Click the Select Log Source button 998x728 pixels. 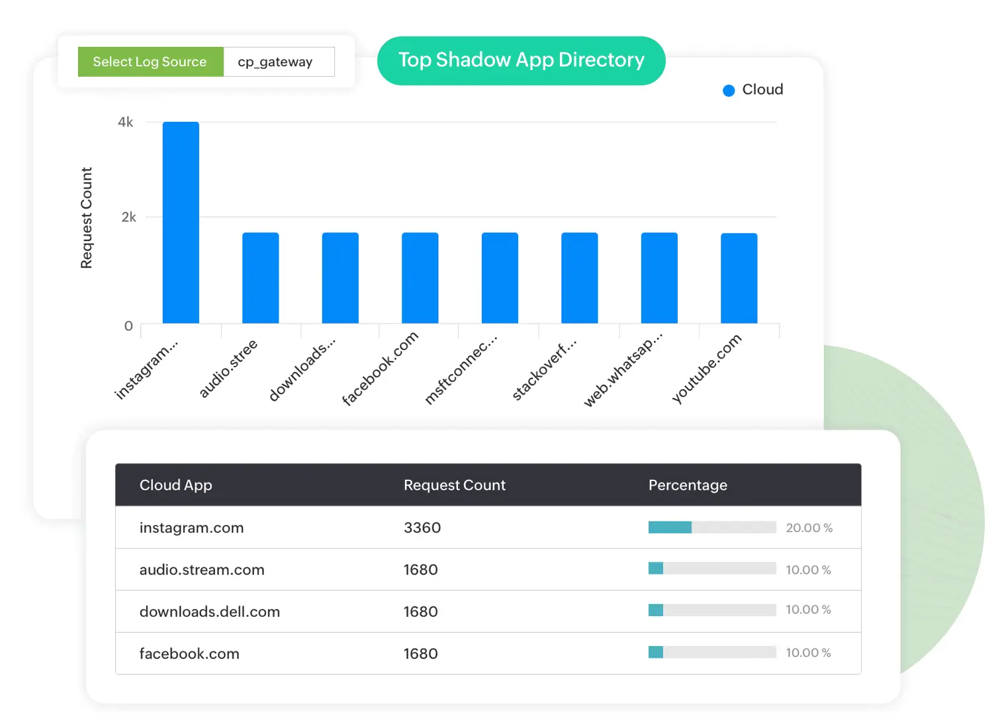pos(150,62)
